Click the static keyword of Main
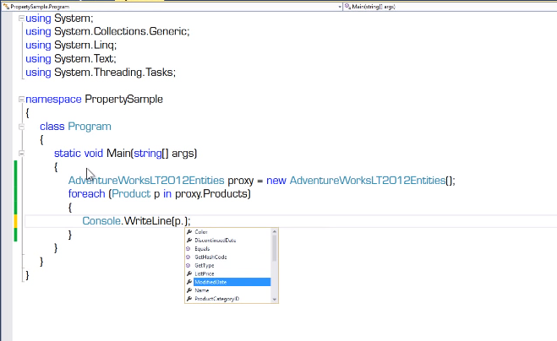 [68, 154]
